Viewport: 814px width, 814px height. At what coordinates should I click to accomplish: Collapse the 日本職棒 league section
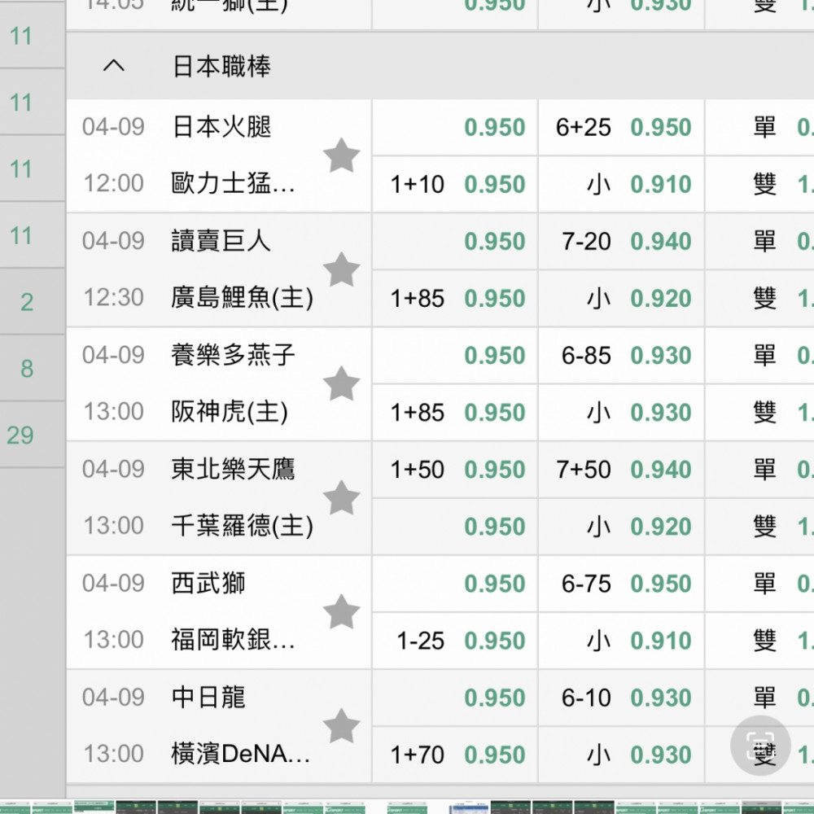114,66
